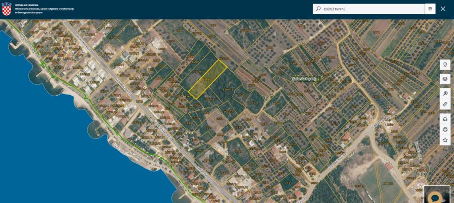Activate the location pin tool
The width and height of the screenshot is (454, 203).
[x=445, y=65]
